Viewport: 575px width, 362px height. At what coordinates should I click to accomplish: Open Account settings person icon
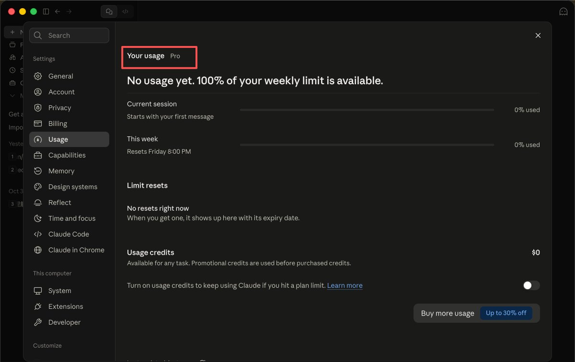pyautogui.click(x=38, y=92)
